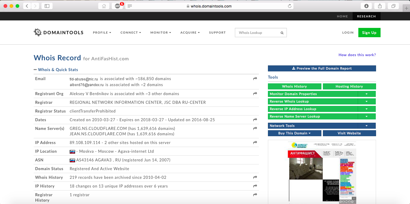Click the share arrow in Dates row
The image size is (410, 204).
255,120
